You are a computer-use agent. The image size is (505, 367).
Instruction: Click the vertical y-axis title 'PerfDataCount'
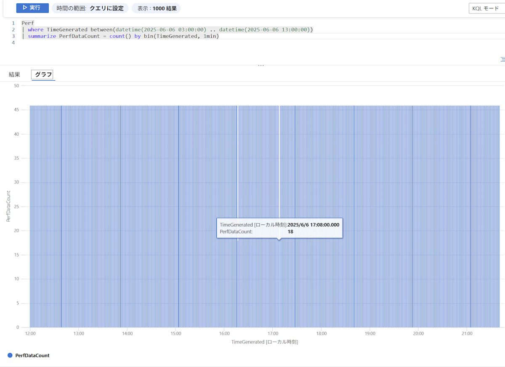click(8, 206)
